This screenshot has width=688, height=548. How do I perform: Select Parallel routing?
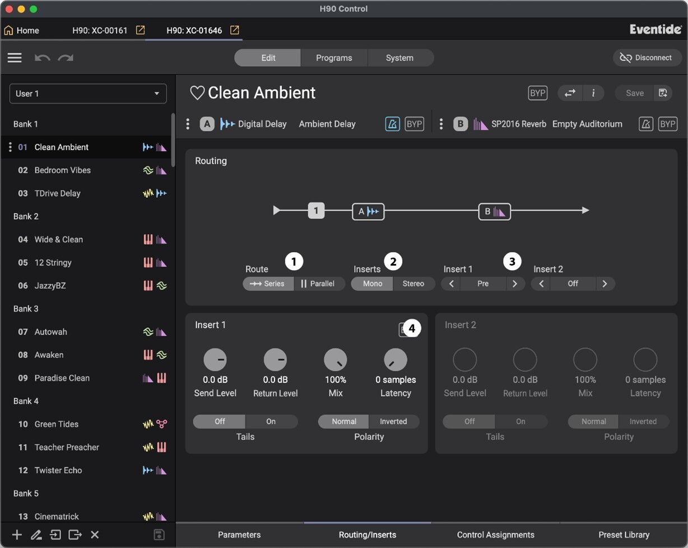coord(319,284)
